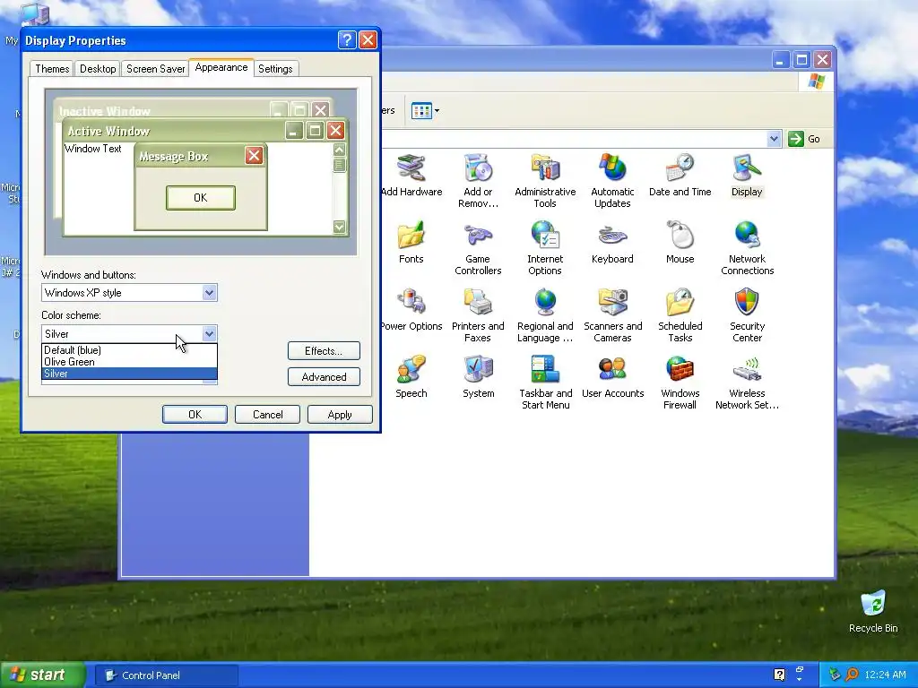Open the Keyboard icon
The height and width of the screenshot is (688, 918).
tap(612, 243)
